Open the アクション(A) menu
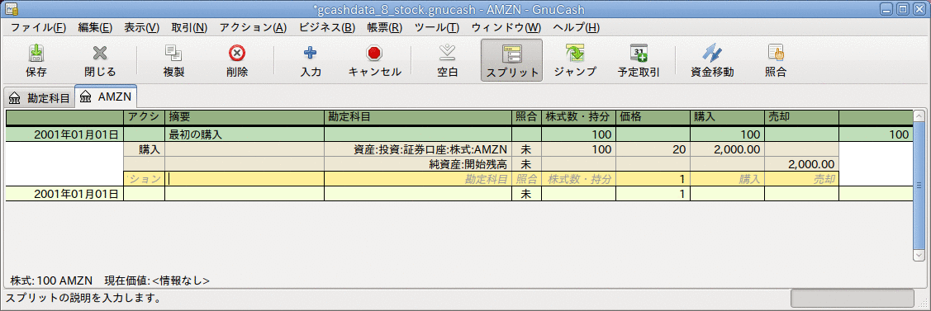931x311 pixels. pyautogui.click(x=253, y=27)
